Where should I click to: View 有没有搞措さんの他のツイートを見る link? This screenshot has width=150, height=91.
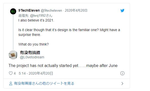[44, 83]
